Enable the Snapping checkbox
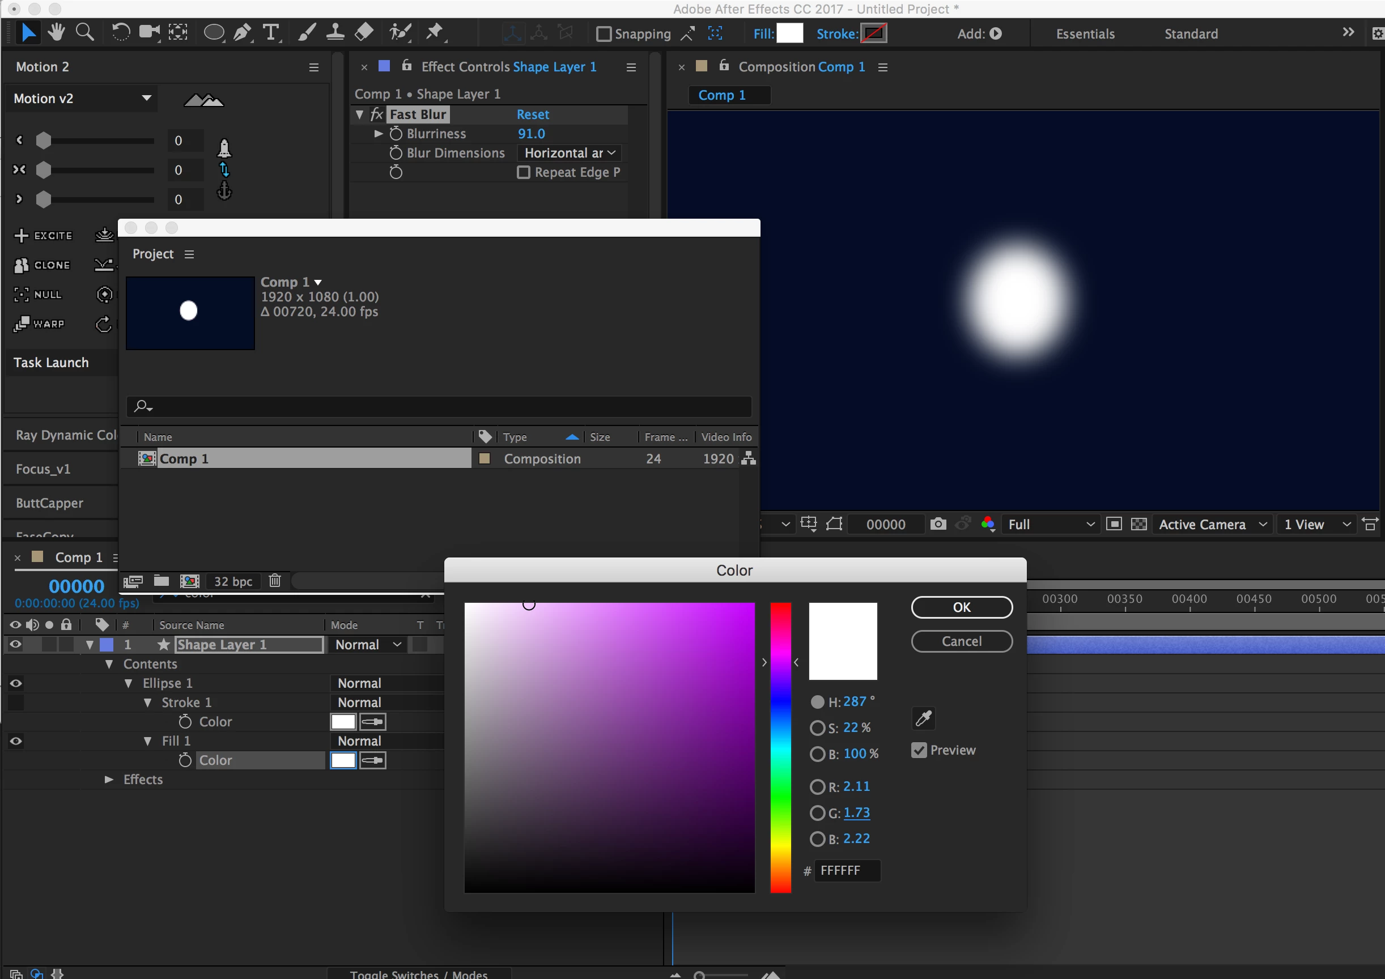Screen dimensions: 1385x979 603,34
